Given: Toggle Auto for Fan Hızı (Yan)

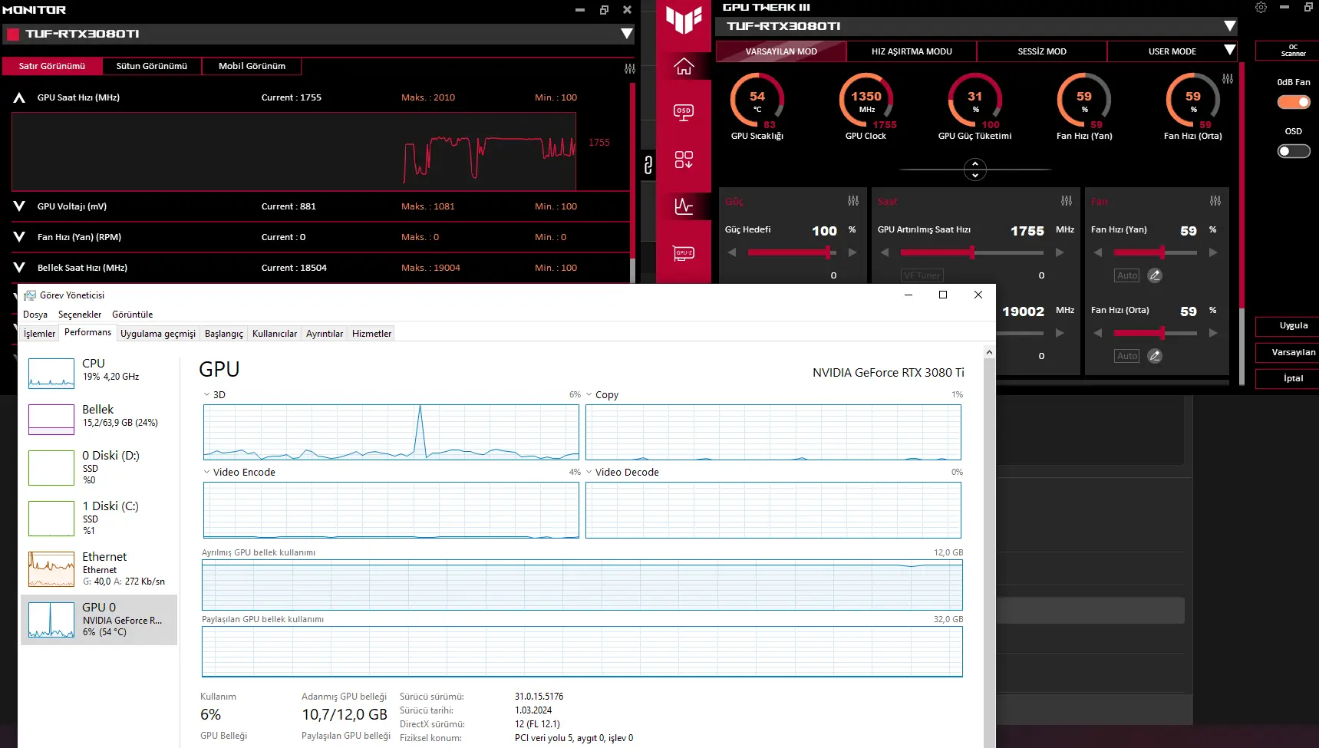Looking at the screenshot, I should (x=1127, y=275).
